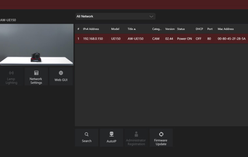Click the Version column header
This screenshot has width=248, height=157.
[x=170, y=29]
